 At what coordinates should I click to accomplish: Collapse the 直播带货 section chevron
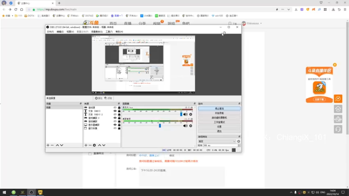point(110,153)
